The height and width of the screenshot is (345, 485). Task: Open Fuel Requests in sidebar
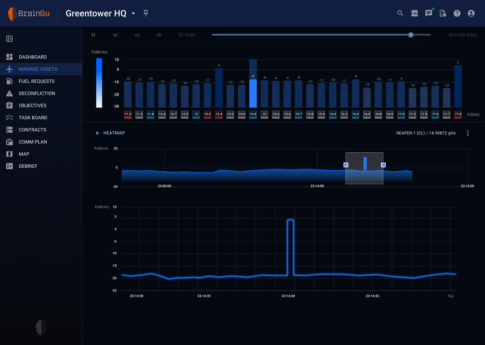[36, 81]
